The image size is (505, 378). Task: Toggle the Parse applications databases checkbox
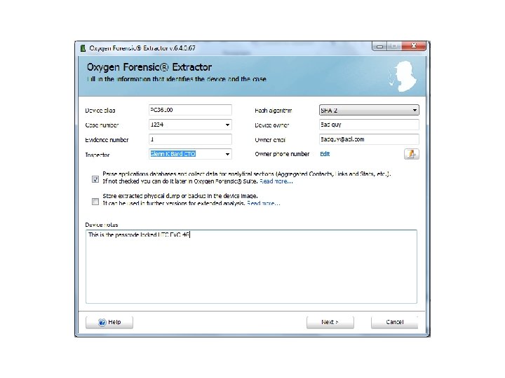tap(95, 179)
